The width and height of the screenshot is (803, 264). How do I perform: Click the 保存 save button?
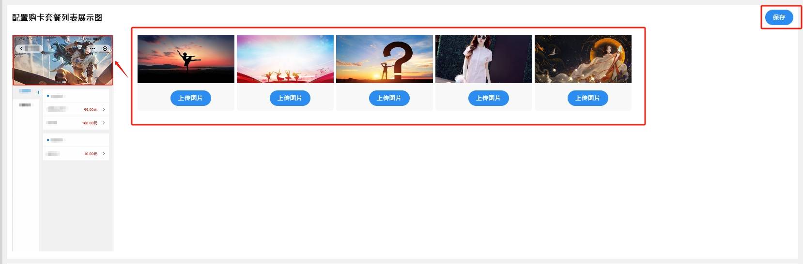(779, 17)
